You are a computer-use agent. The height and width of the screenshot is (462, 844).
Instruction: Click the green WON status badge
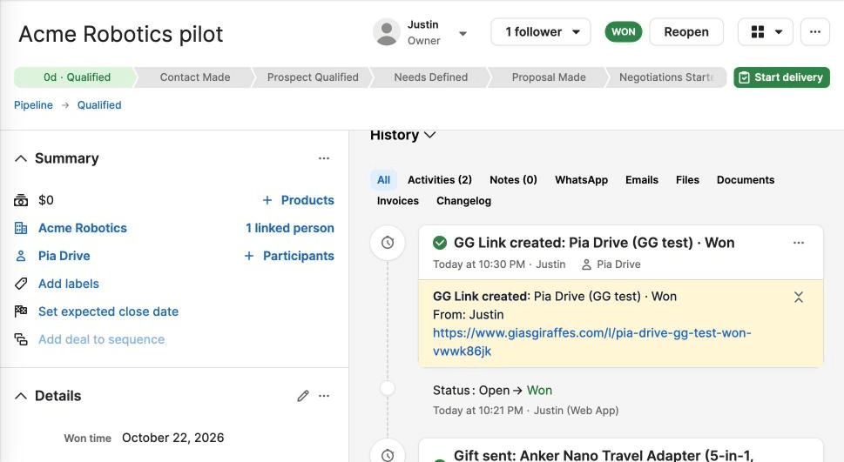624,32
